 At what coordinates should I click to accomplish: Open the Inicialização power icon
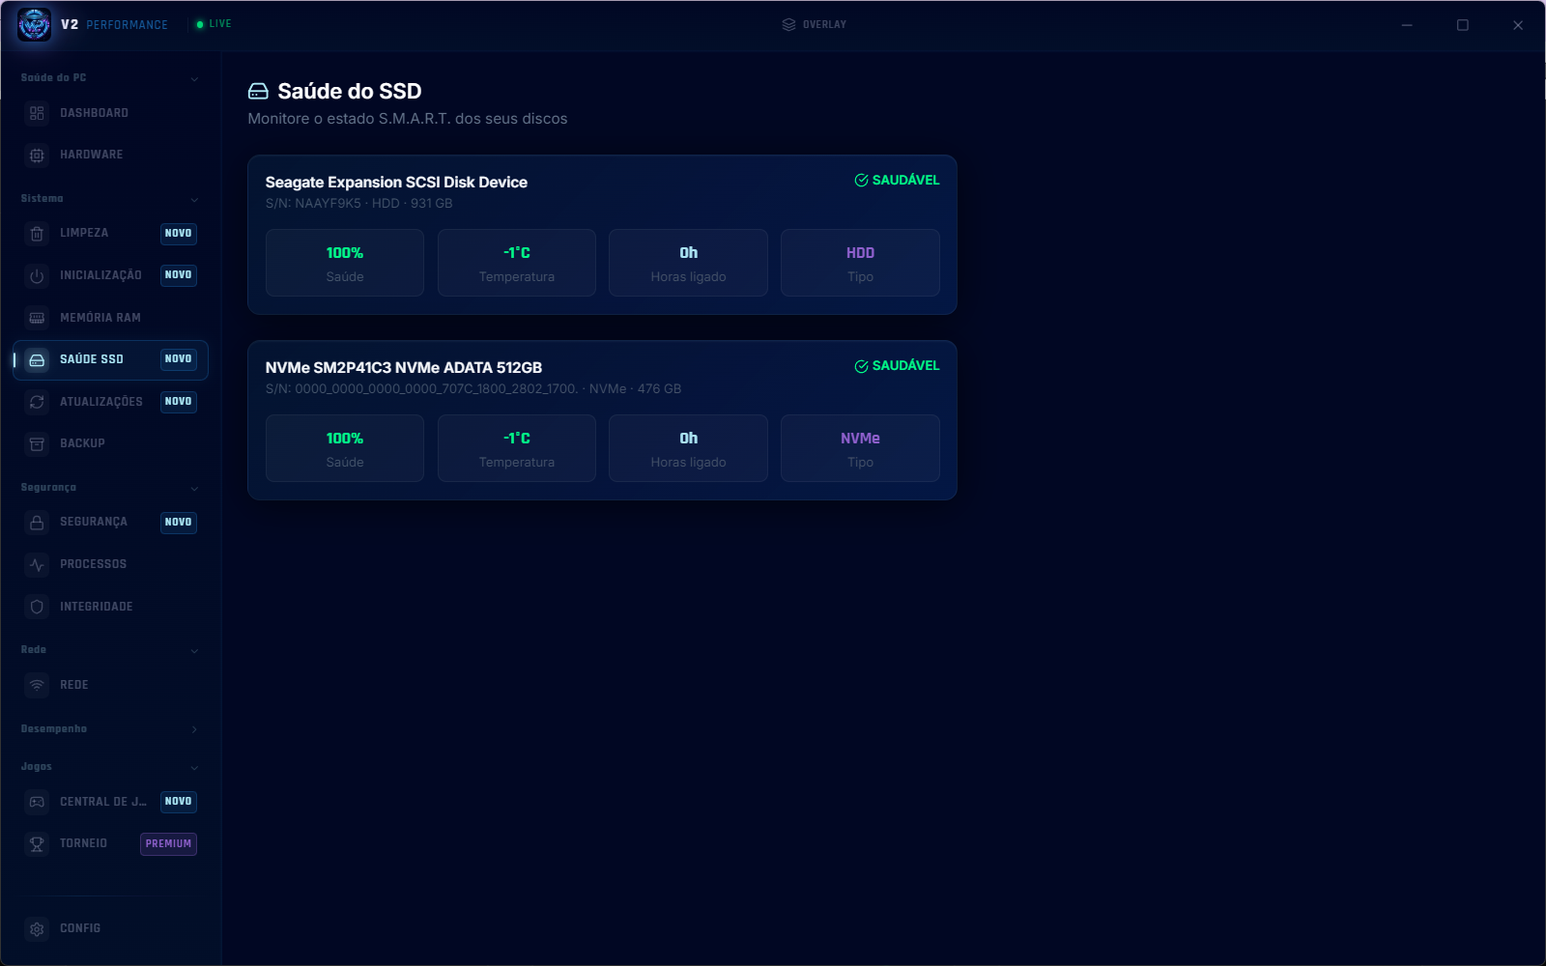click(x=37, y=275)
